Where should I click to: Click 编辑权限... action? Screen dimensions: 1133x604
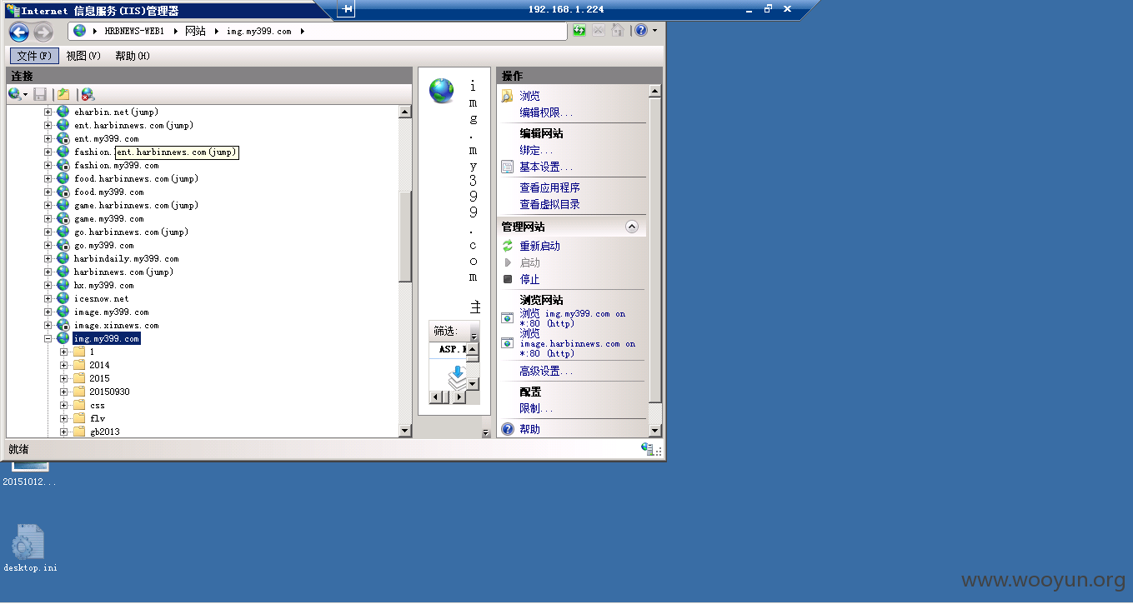click(x=546, y=112)
